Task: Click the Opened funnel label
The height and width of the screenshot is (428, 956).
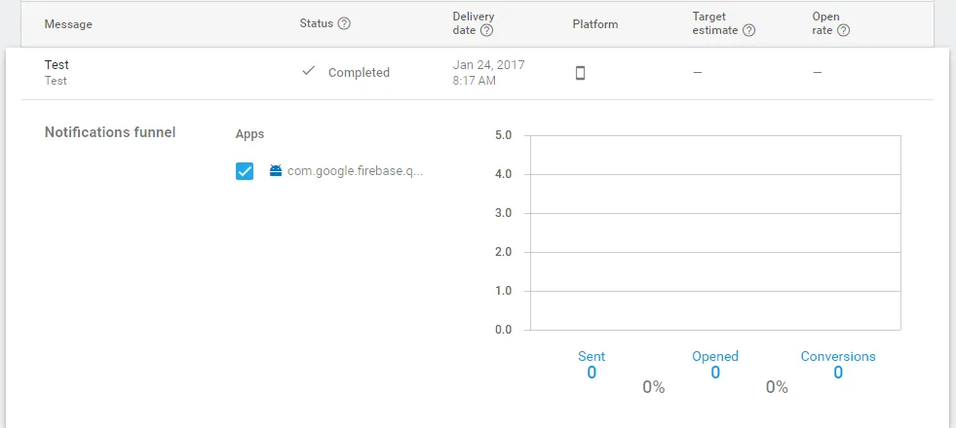Action: coord(715,356)
